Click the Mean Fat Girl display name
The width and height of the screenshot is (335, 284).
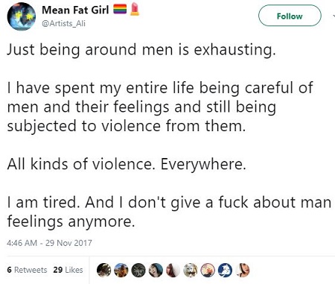click(75, 10)
